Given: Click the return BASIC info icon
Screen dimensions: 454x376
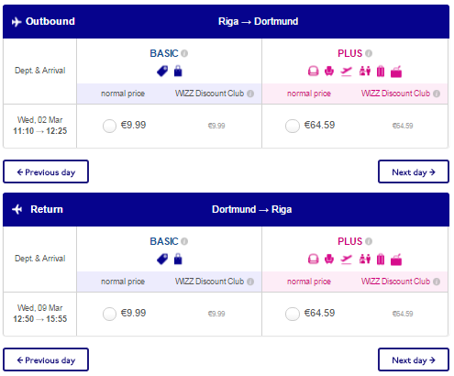Looking at the screenshot, I should [184, 241].
